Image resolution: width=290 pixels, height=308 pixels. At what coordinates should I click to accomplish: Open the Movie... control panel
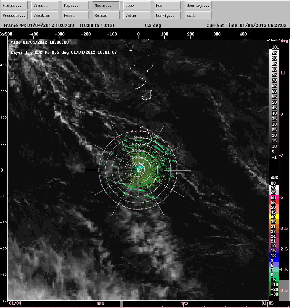[106, 6]
